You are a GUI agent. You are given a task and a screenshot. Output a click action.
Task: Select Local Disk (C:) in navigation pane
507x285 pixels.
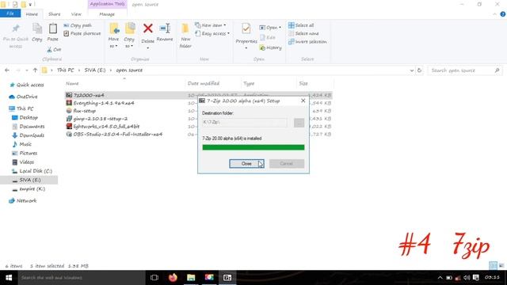[x=36, y=171]
